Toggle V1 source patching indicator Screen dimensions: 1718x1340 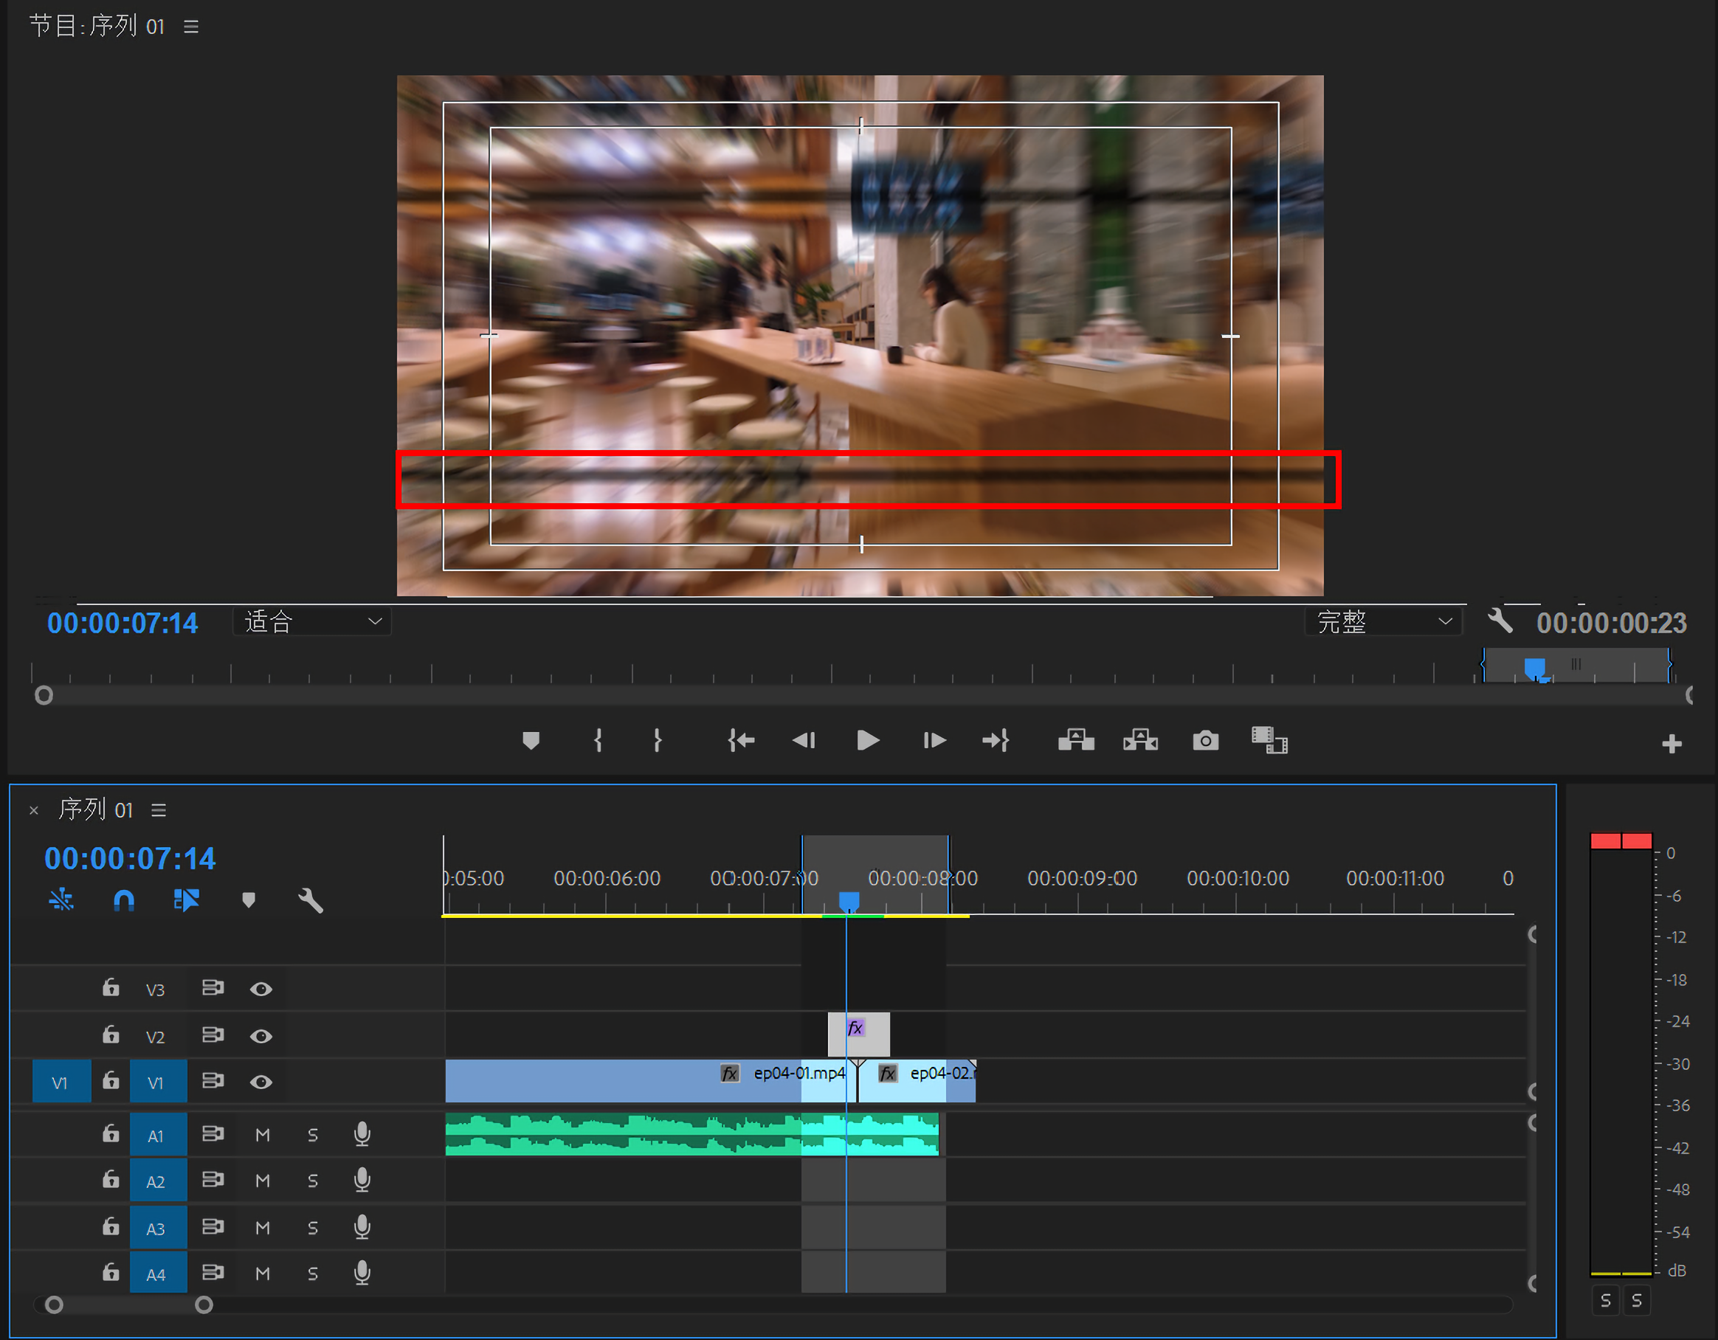point(61,1081)
